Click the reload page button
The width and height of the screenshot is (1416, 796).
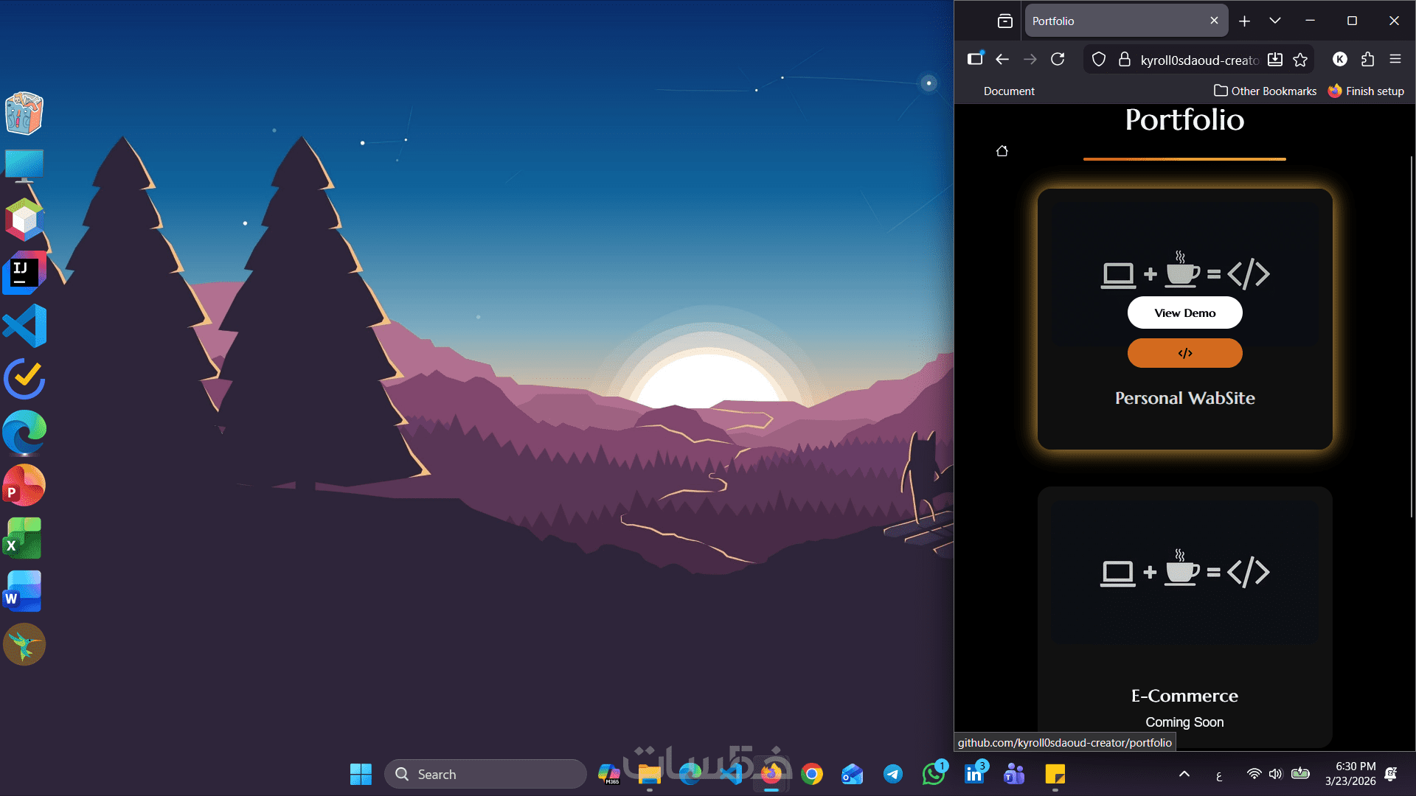(x=1058, y=60)
